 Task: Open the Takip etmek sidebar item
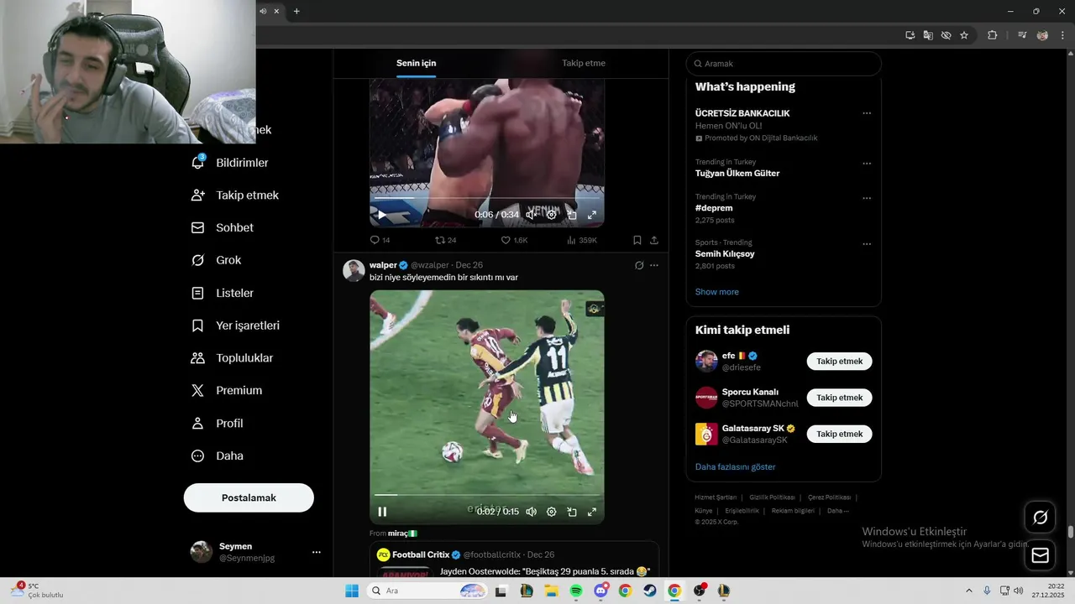[x=235, y=195]
